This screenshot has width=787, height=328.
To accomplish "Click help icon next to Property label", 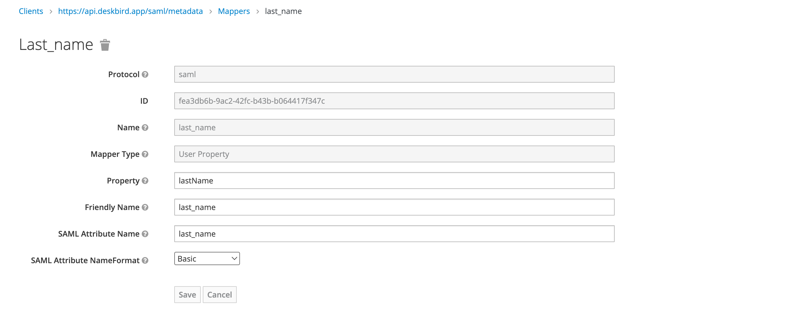I will click(145, 181).
